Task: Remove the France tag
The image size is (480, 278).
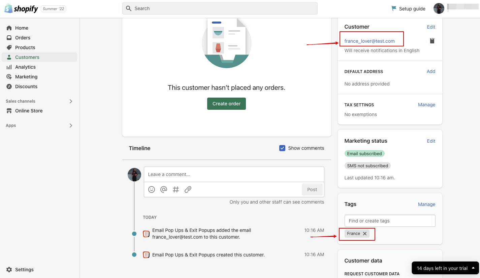Action: click(365, 234)
